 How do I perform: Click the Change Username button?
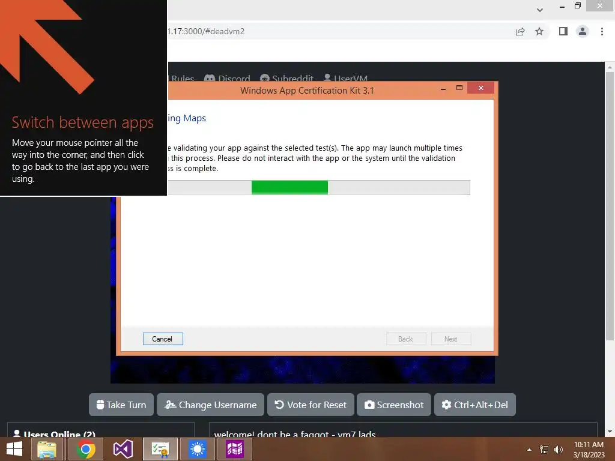[211, 405]
